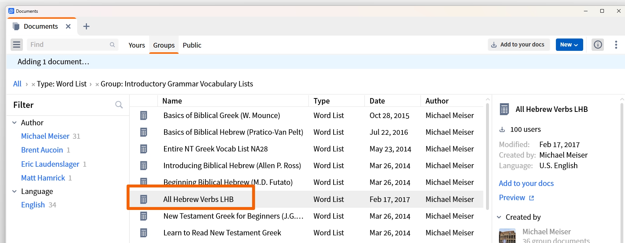Open the New dropdown button
The image size is (625, 243).
(569, 45)
